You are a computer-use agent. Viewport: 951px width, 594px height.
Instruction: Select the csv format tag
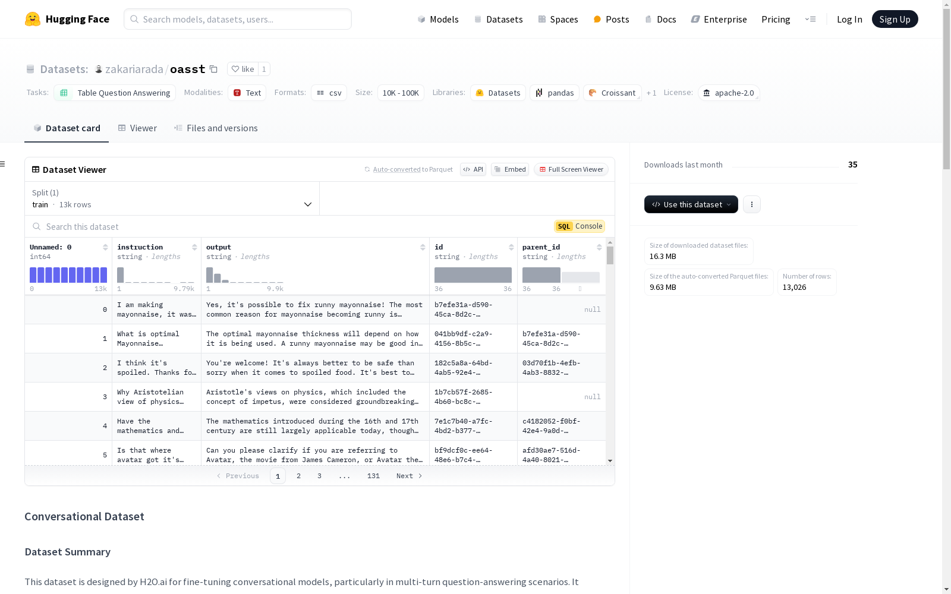pos(329,93)
